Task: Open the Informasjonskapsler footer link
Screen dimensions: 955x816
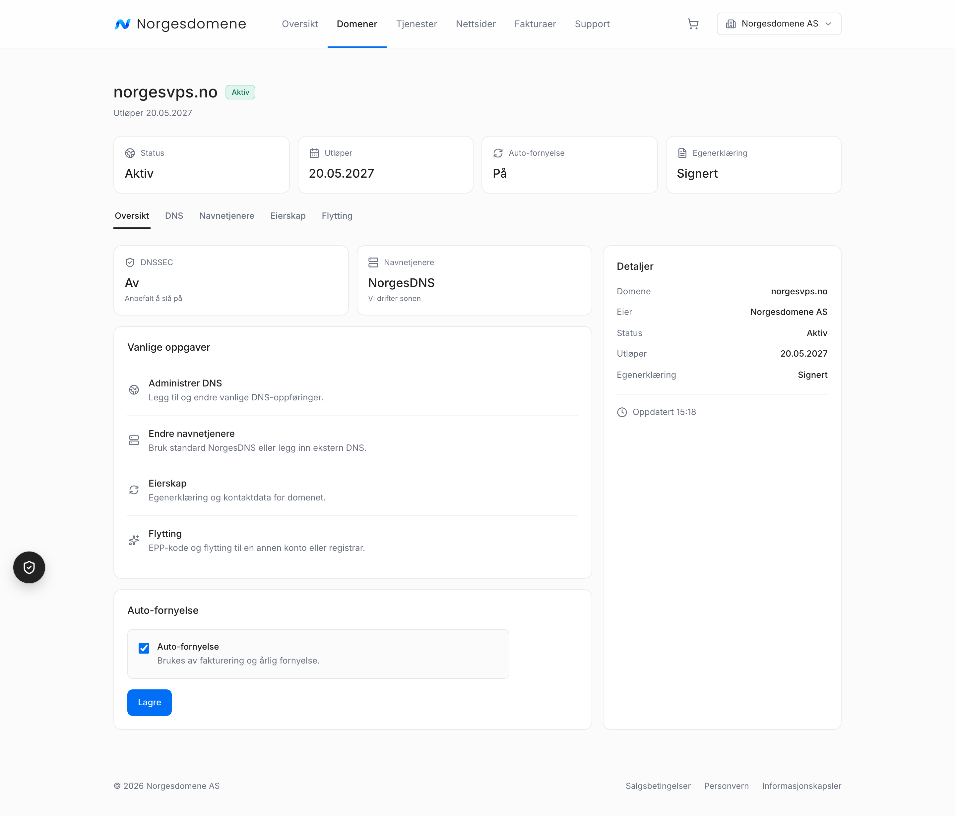Action: coord(801,786)
